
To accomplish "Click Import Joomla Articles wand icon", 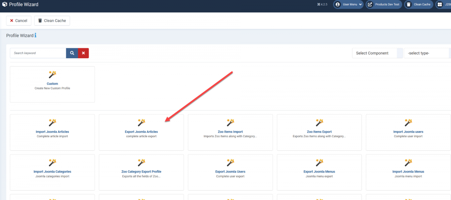I will click(52, 123).
